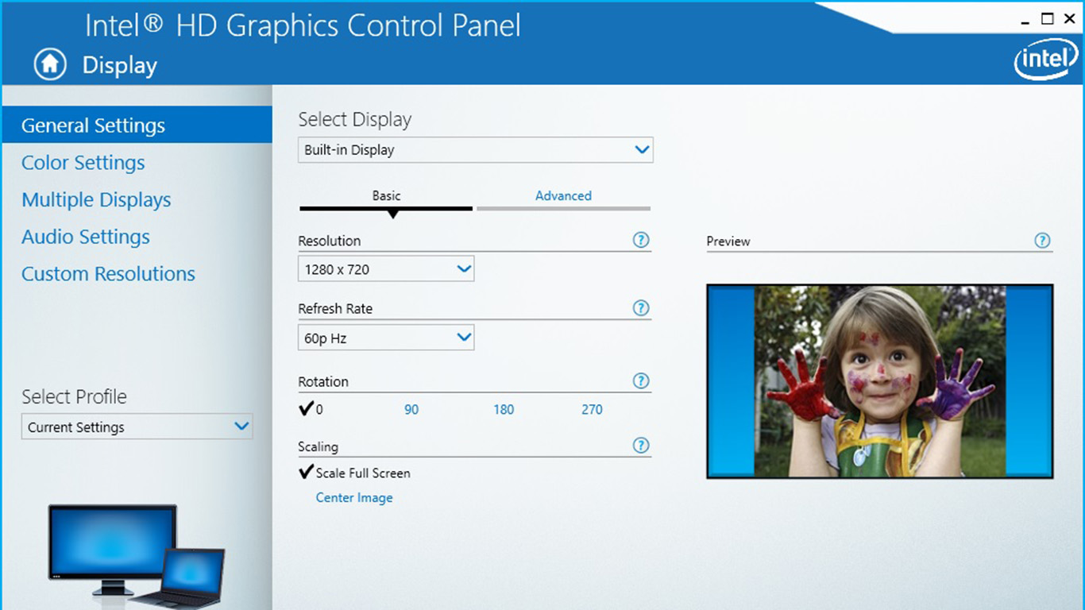This screenshot has height=610, width=1085.
Task: Set rotation to 180 degrees
Action: [504, 410]
